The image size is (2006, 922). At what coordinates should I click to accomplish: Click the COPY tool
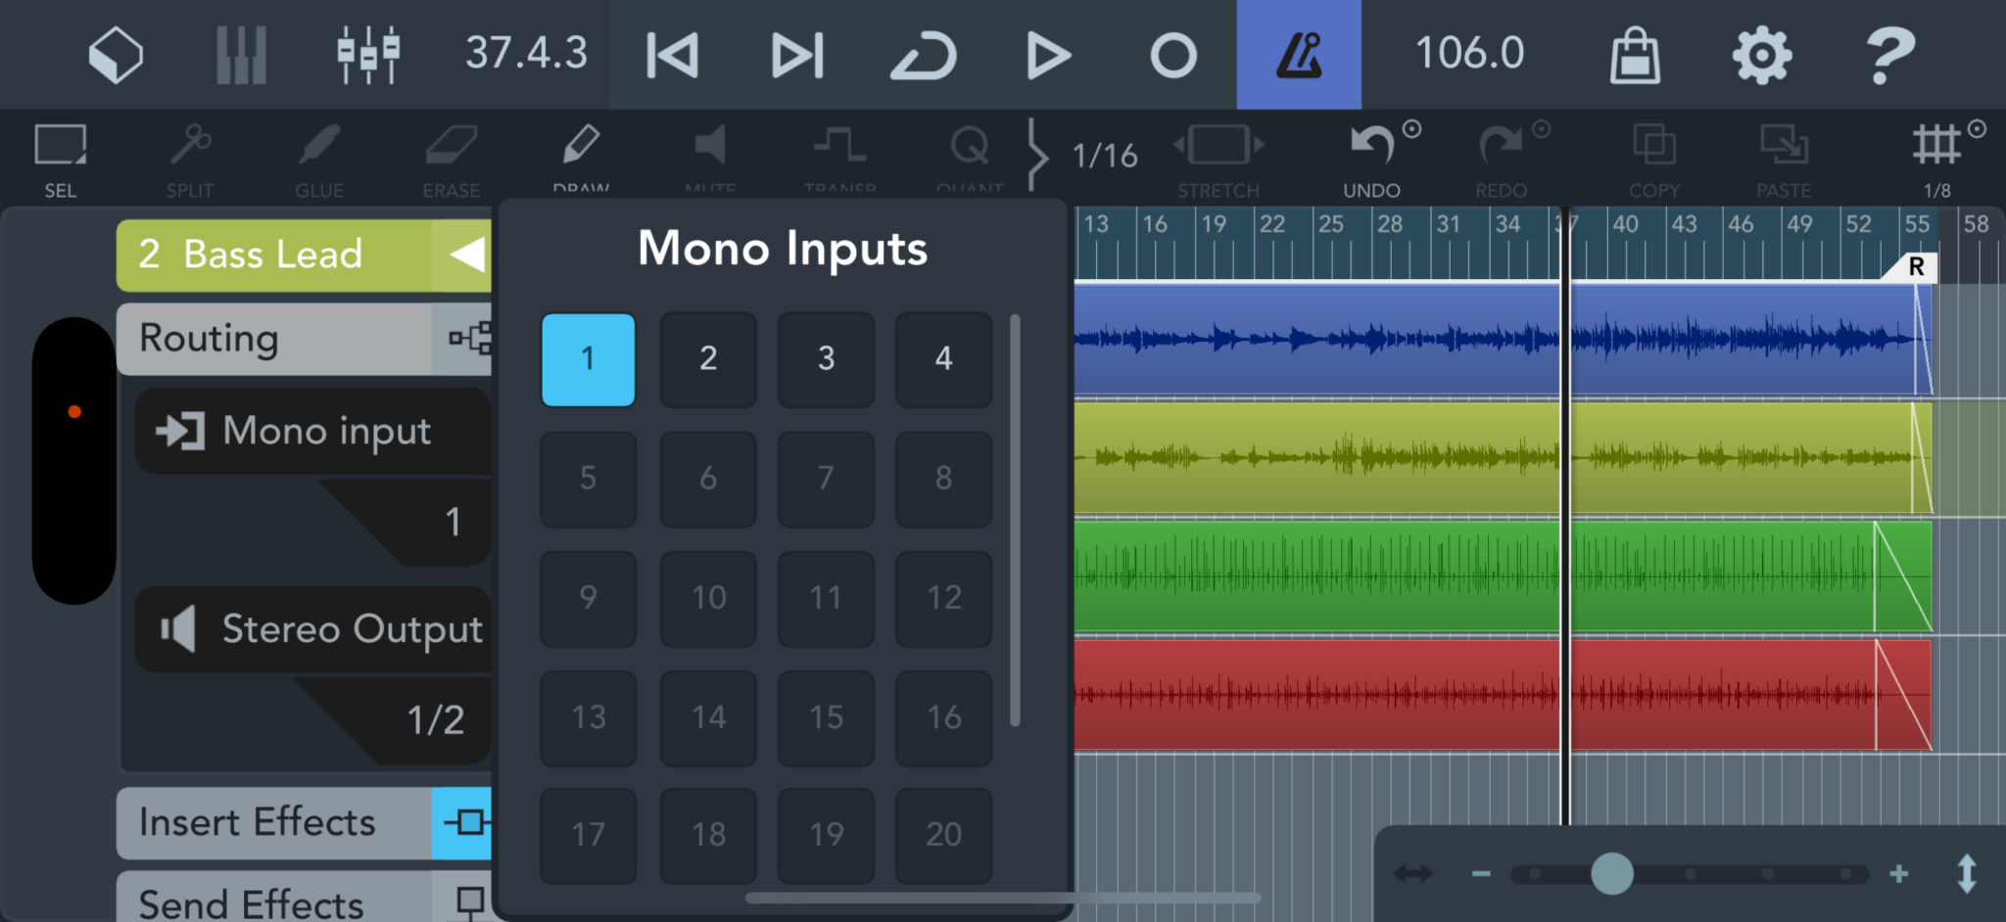click(x=1654, y=161)
